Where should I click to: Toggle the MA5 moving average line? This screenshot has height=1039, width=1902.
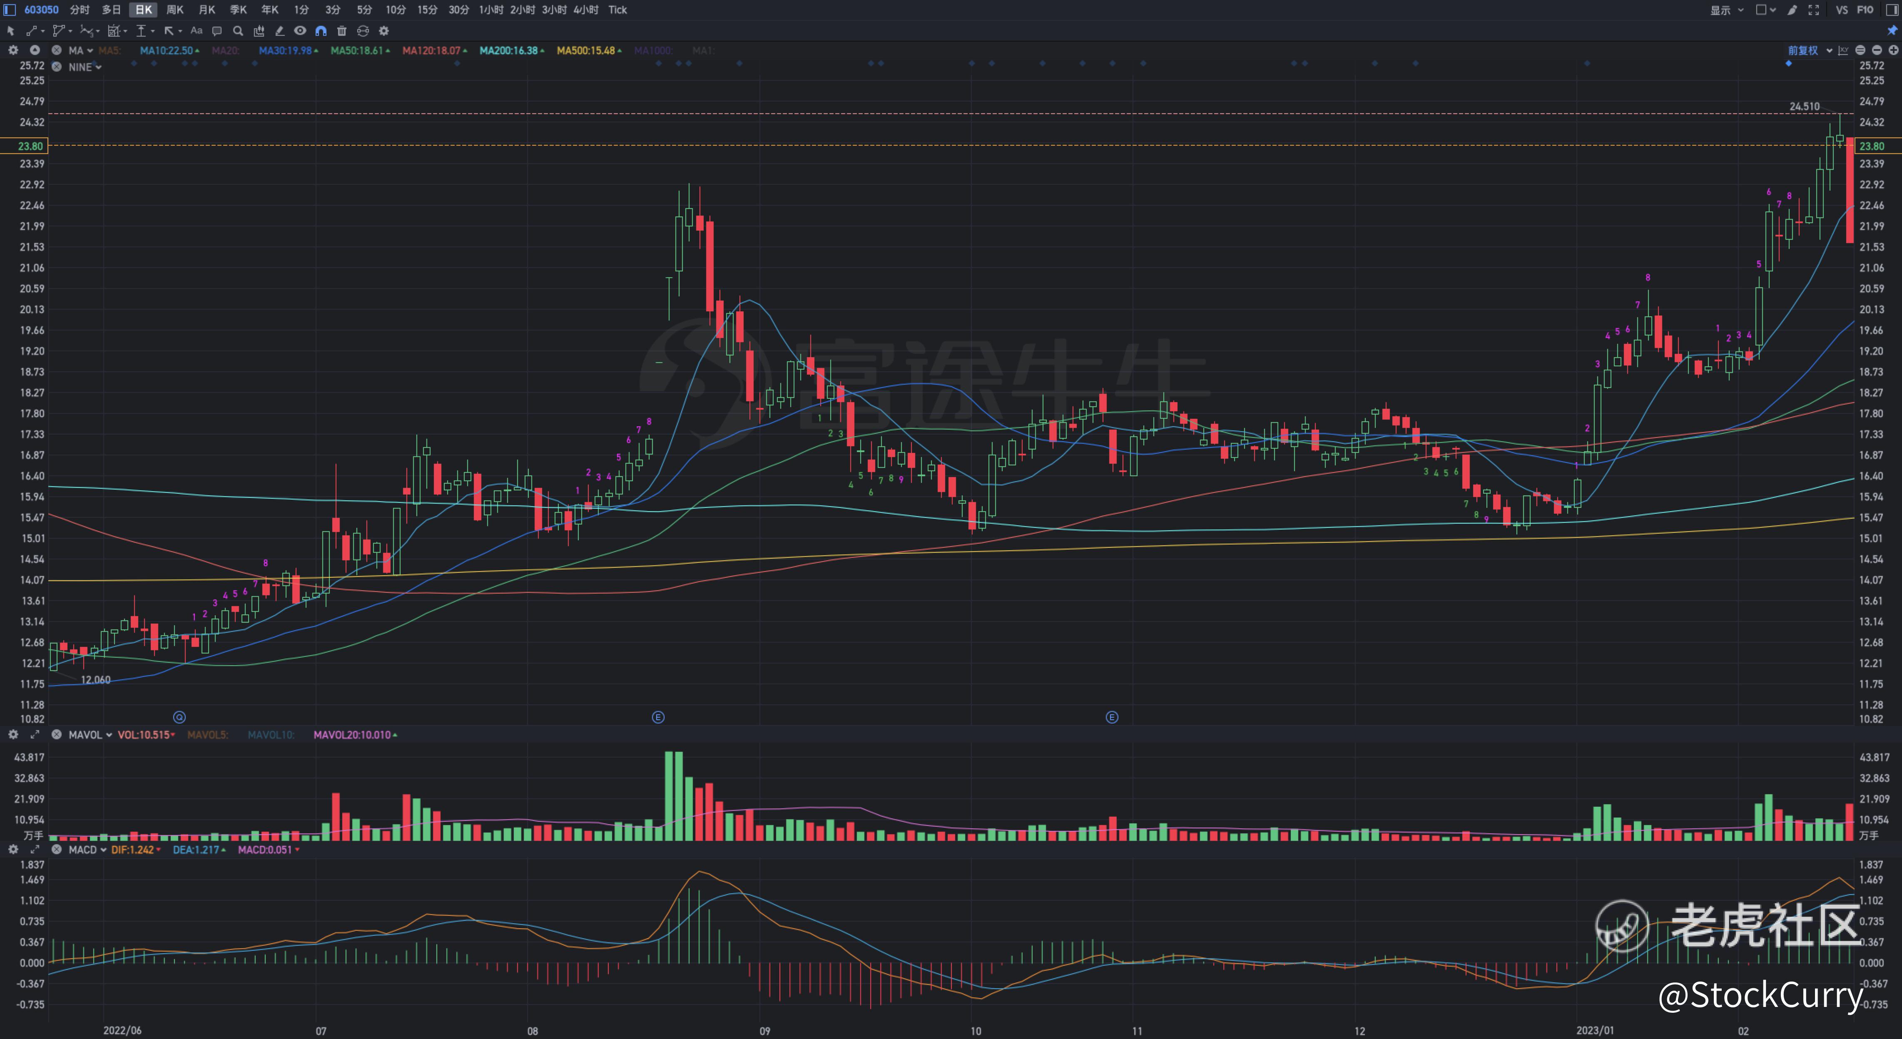click(x=109, y=50)
